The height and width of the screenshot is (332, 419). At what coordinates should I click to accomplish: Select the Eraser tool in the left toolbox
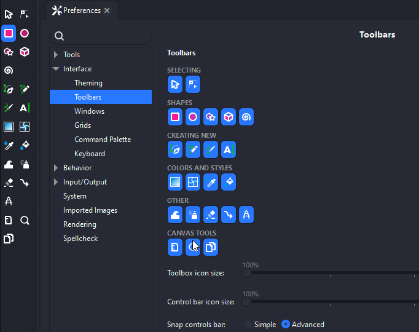9,183
